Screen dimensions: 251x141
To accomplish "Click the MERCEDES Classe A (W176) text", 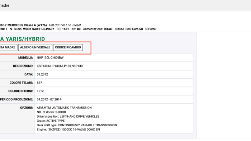I will point(27,25).
